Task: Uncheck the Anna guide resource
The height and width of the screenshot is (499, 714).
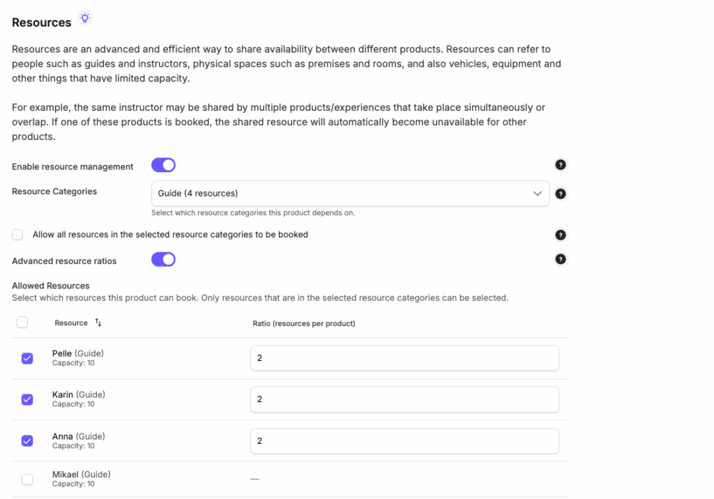Action: pos(27,440)
